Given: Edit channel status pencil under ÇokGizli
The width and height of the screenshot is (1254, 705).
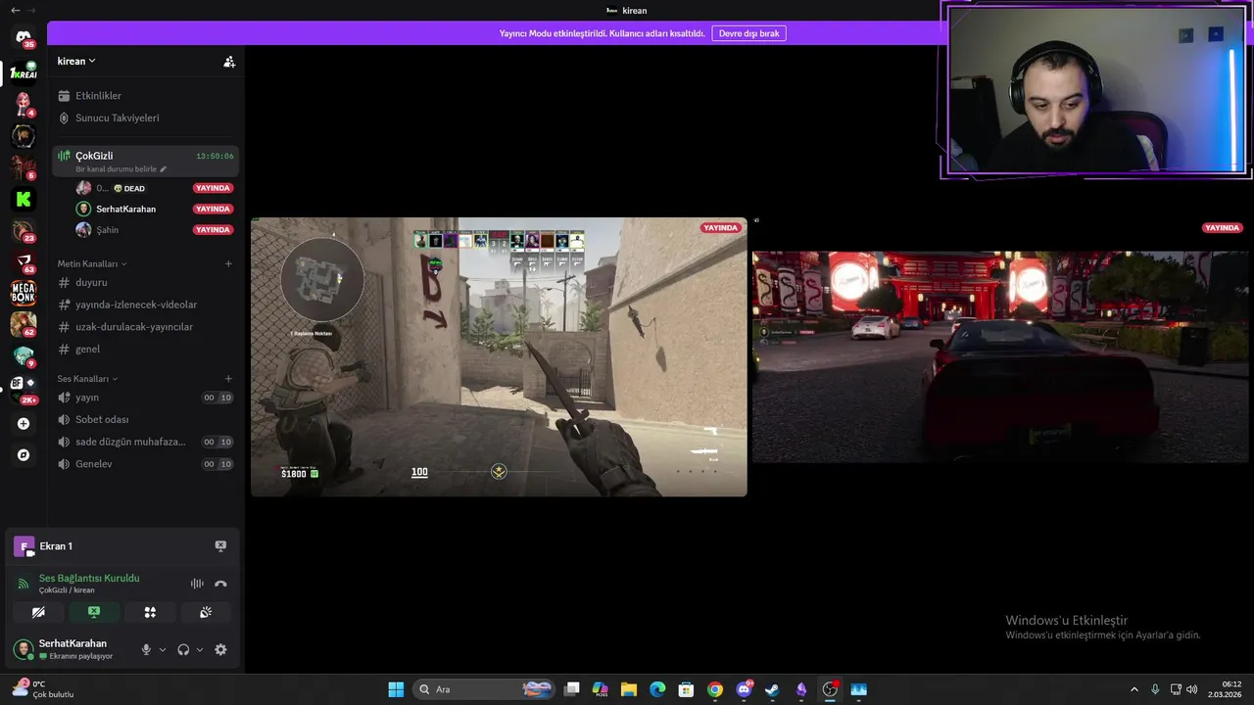Looking at the screenshot, I should click(164, 169).
